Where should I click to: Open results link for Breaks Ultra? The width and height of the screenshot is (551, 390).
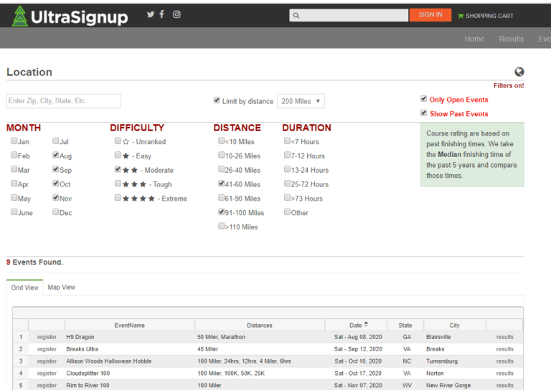504,349
